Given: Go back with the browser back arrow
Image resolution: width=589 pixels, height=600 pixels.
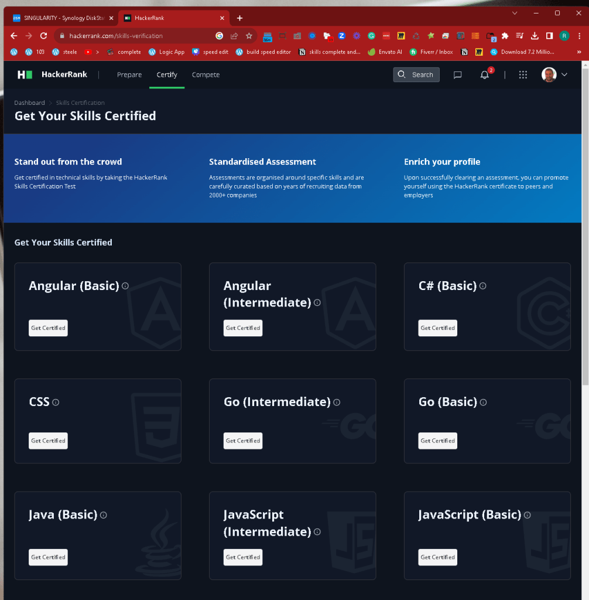Looking at the screenshot, I should tap(14, 36).
